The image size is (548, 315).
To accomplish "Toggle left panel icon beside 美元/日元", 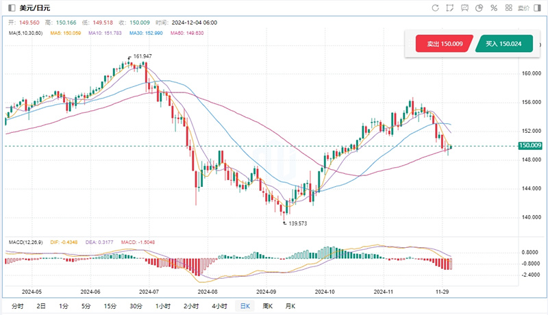I will click(11, 8).
